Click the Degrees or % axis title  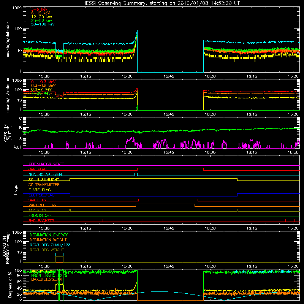tap(10, 285)
